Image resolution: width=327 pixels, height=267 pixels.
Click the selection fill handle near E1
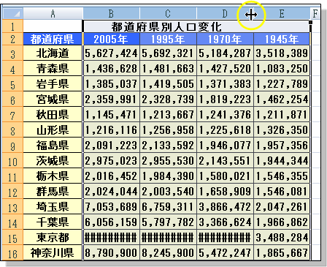click(x=310, y=22)
